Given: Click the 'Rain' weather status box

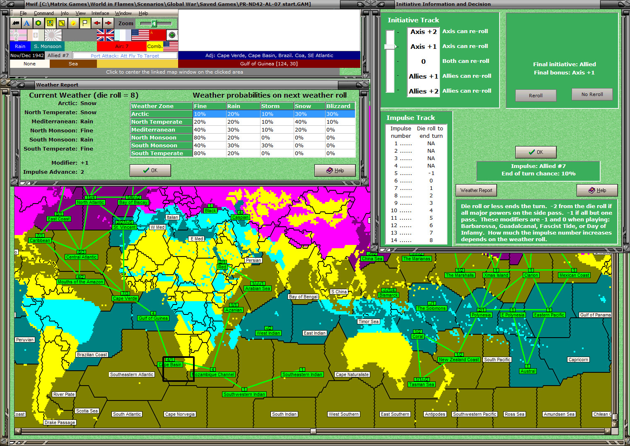Looking at the screenshot, I should (x=20, y=46).
